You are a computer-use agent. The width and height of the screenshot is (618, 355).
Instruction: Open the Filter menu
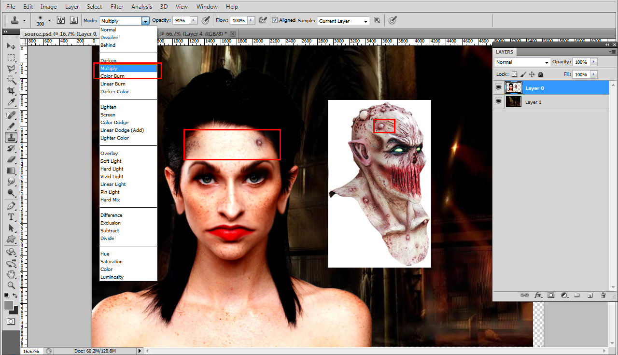click(116, 7)
